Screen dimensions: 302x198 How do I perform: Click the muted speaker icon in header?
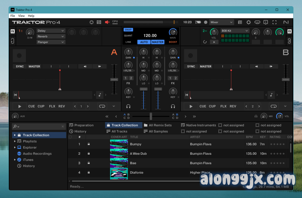click(x=107, y=22)
